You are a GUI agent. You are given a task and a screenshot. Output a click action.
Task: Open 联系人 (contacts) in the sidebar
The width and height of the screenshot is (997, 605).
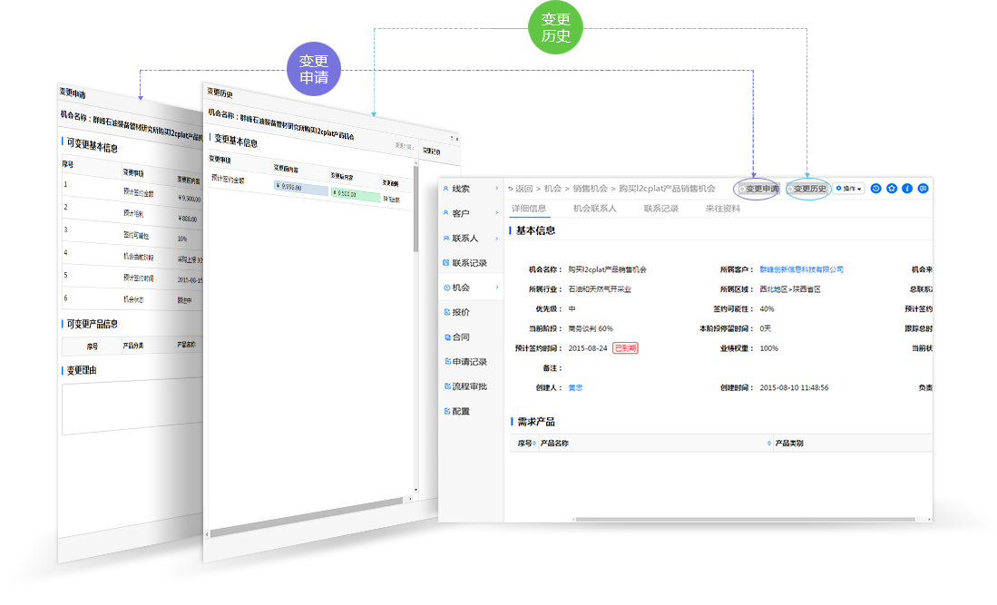coord(464,239)
